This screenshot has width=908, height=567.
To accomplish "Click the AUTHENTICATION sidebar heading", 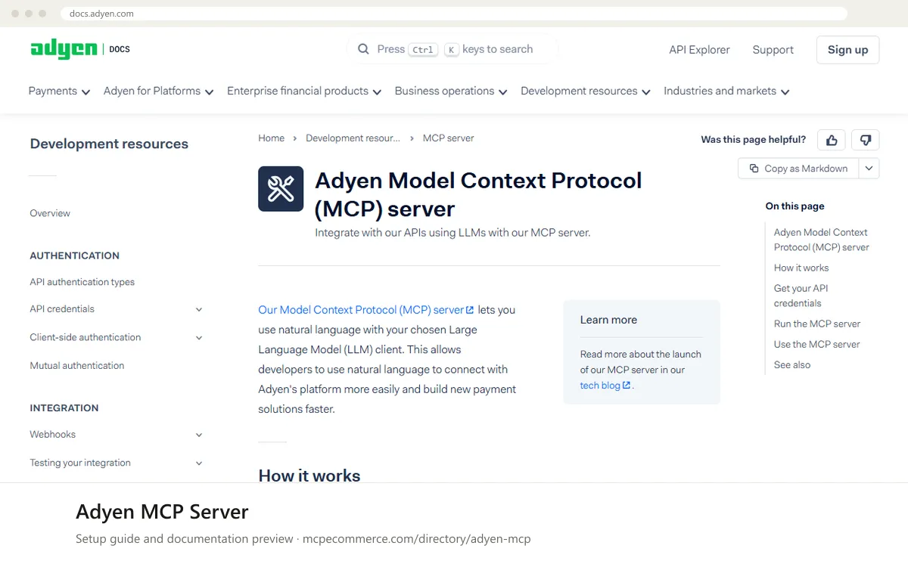I will (x=74, y=256).
